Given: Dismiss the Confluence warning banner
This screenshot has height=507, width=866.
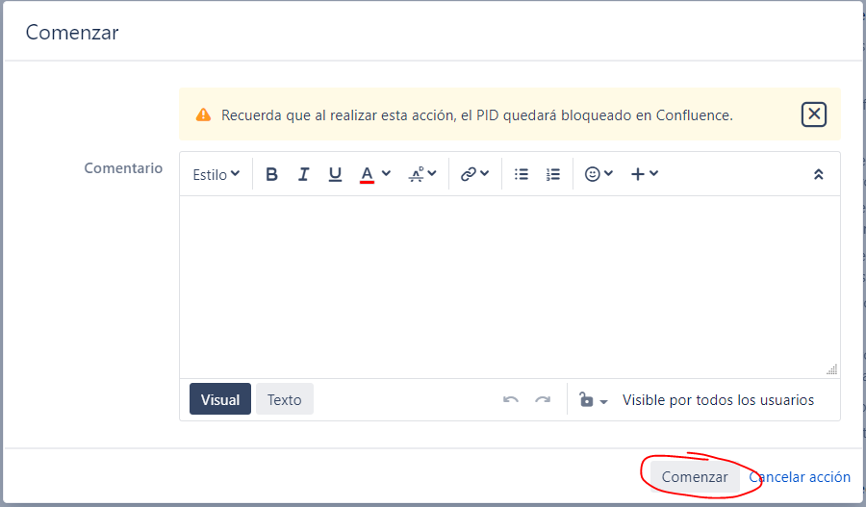Looking at the screenshot, I should point(814,114).
